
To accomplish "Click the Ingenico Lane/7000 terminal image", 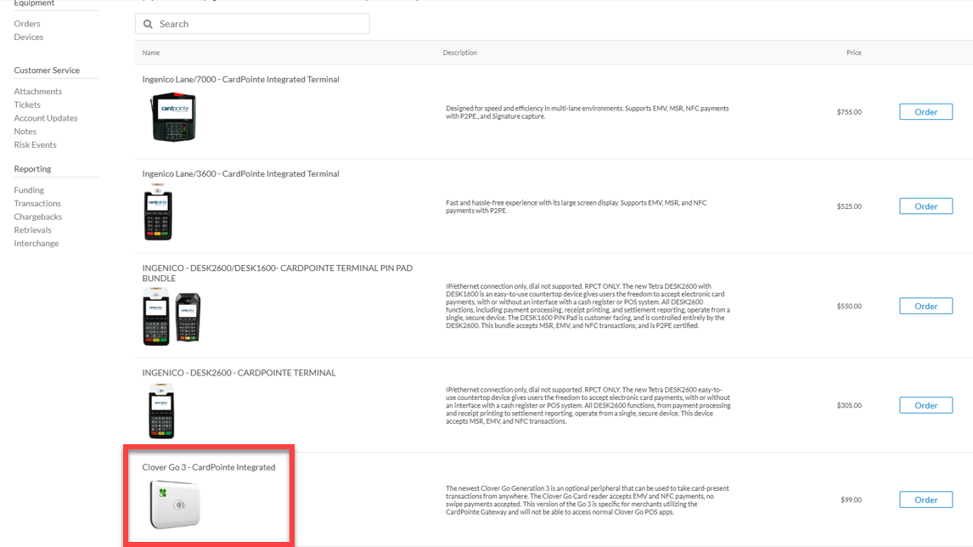I will 173,117.
